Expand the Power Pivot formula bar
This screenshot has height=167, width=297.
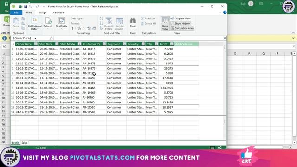click(225, 38)
